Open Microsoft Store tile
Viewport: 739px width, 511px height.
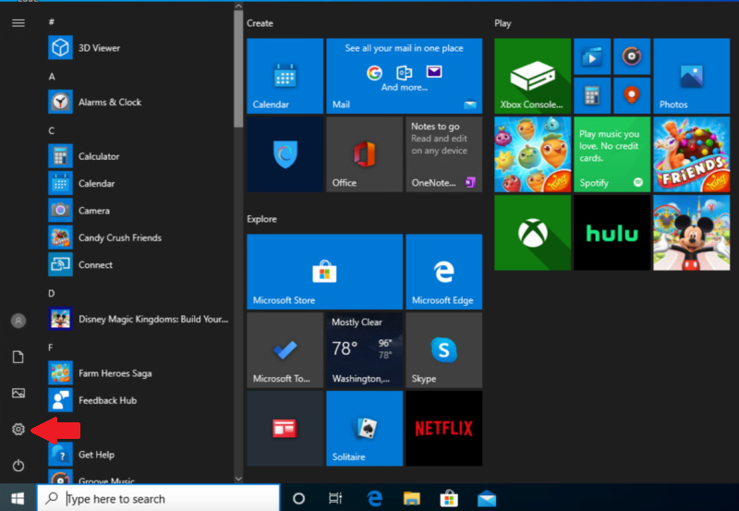tap(324, 272)
